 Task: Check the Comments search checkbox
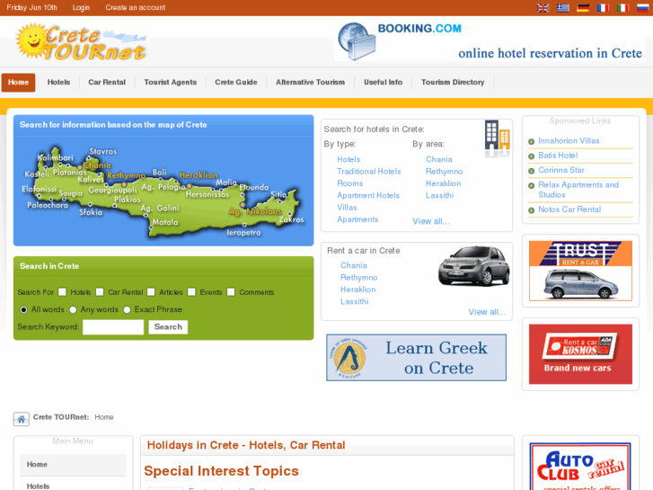click(231, 292)
